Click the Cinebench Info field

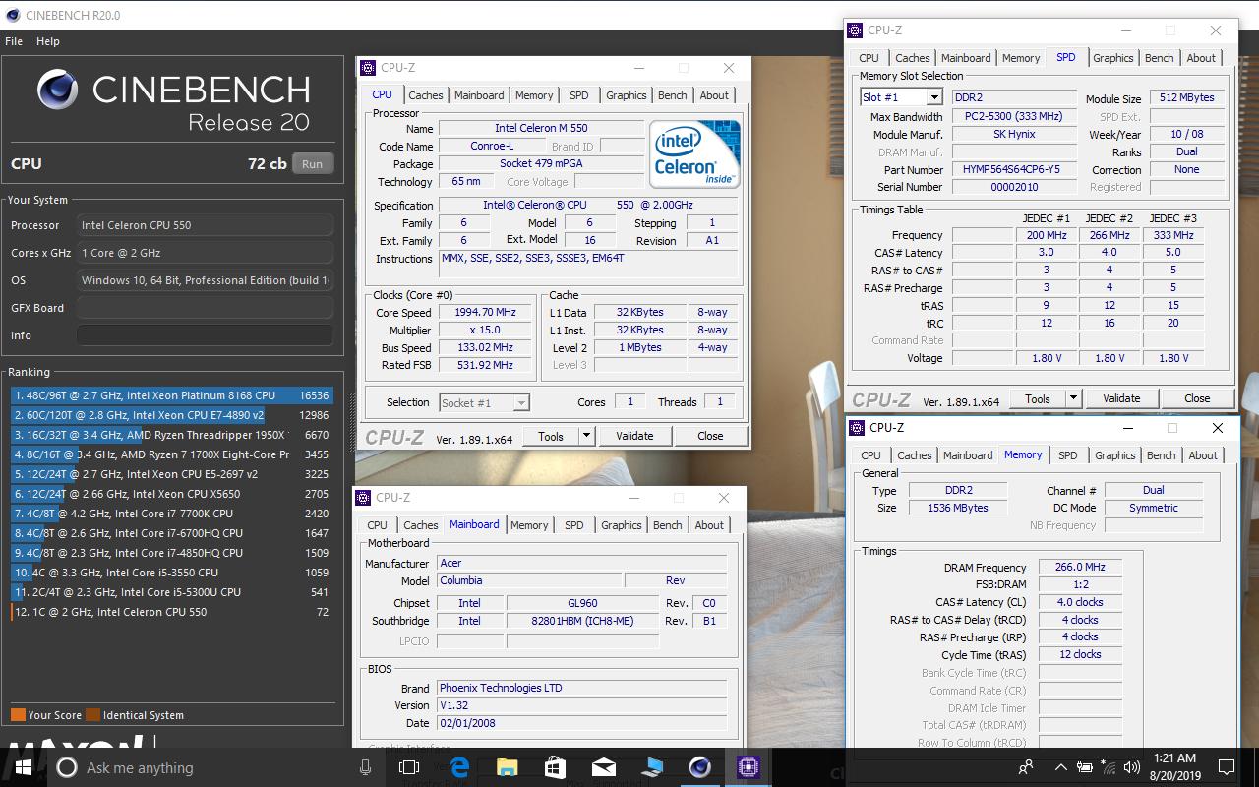(x=205, y=335)
